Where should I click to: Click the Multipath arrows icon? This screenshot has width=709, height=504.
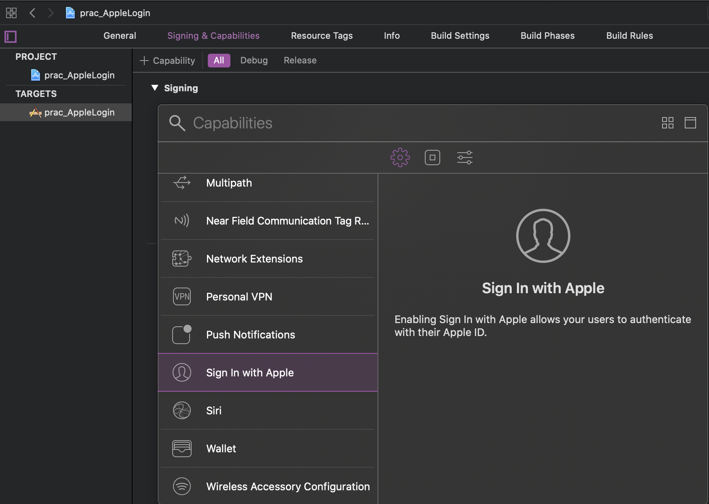click(x=182, y=183)
